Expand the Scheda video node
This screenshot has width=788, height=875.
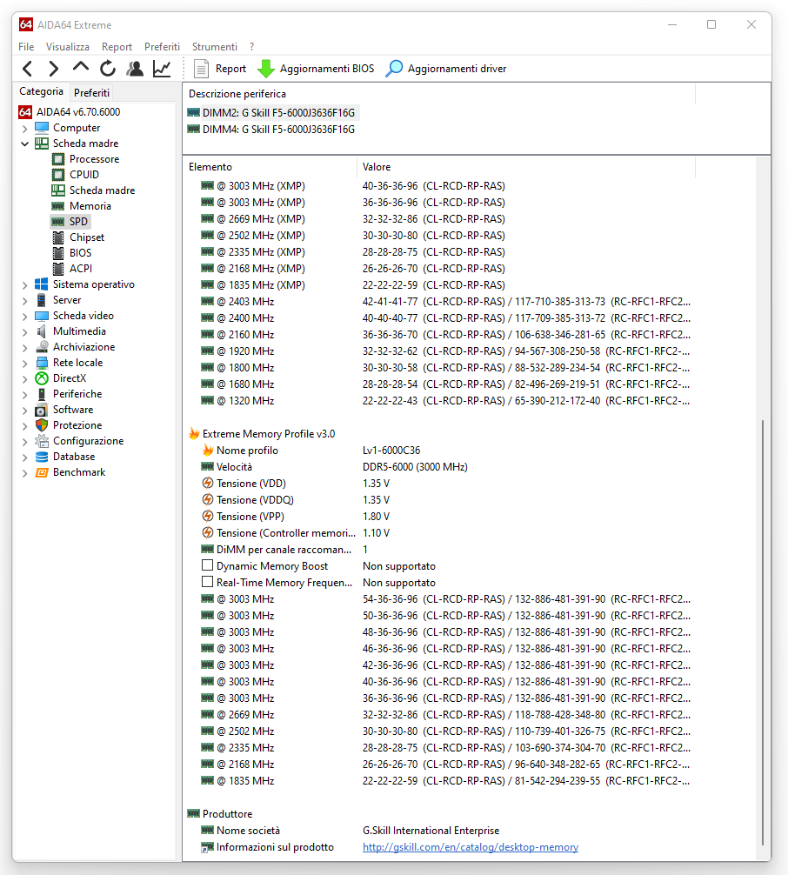pyautogui.click(x=24, y=316)
